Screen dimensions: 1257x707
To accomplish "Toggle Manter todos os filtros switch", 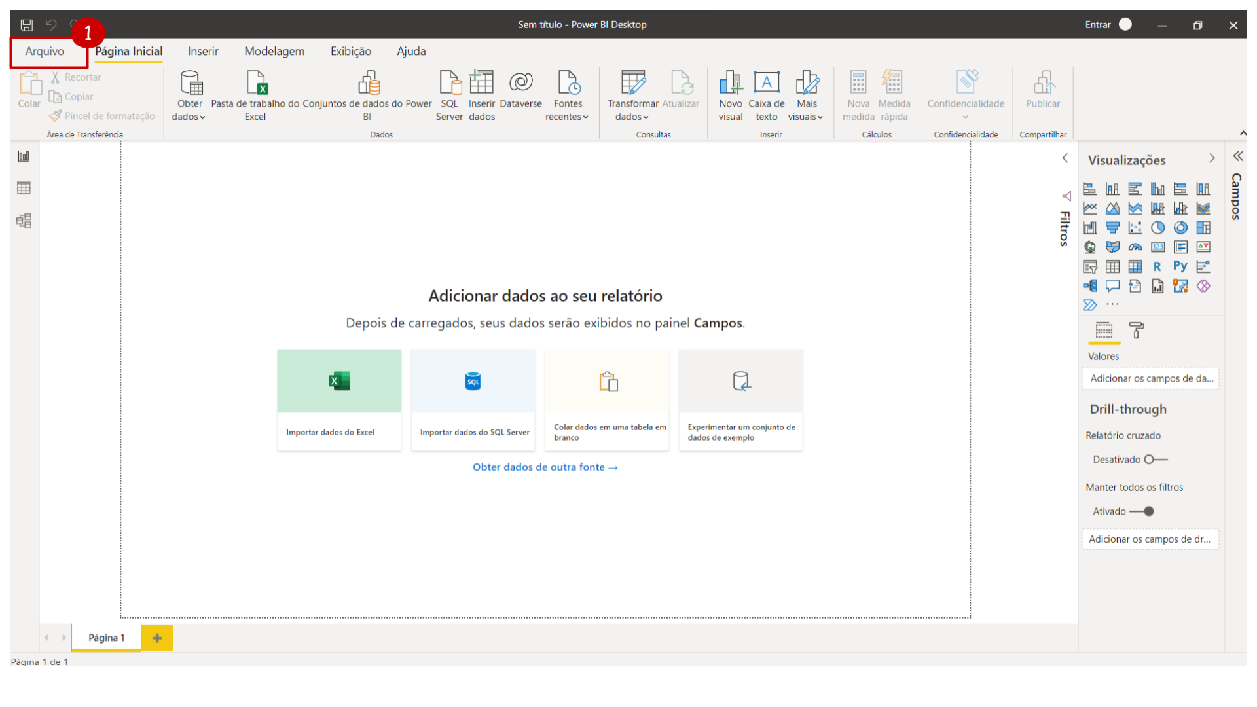I will click(1142, 511).
